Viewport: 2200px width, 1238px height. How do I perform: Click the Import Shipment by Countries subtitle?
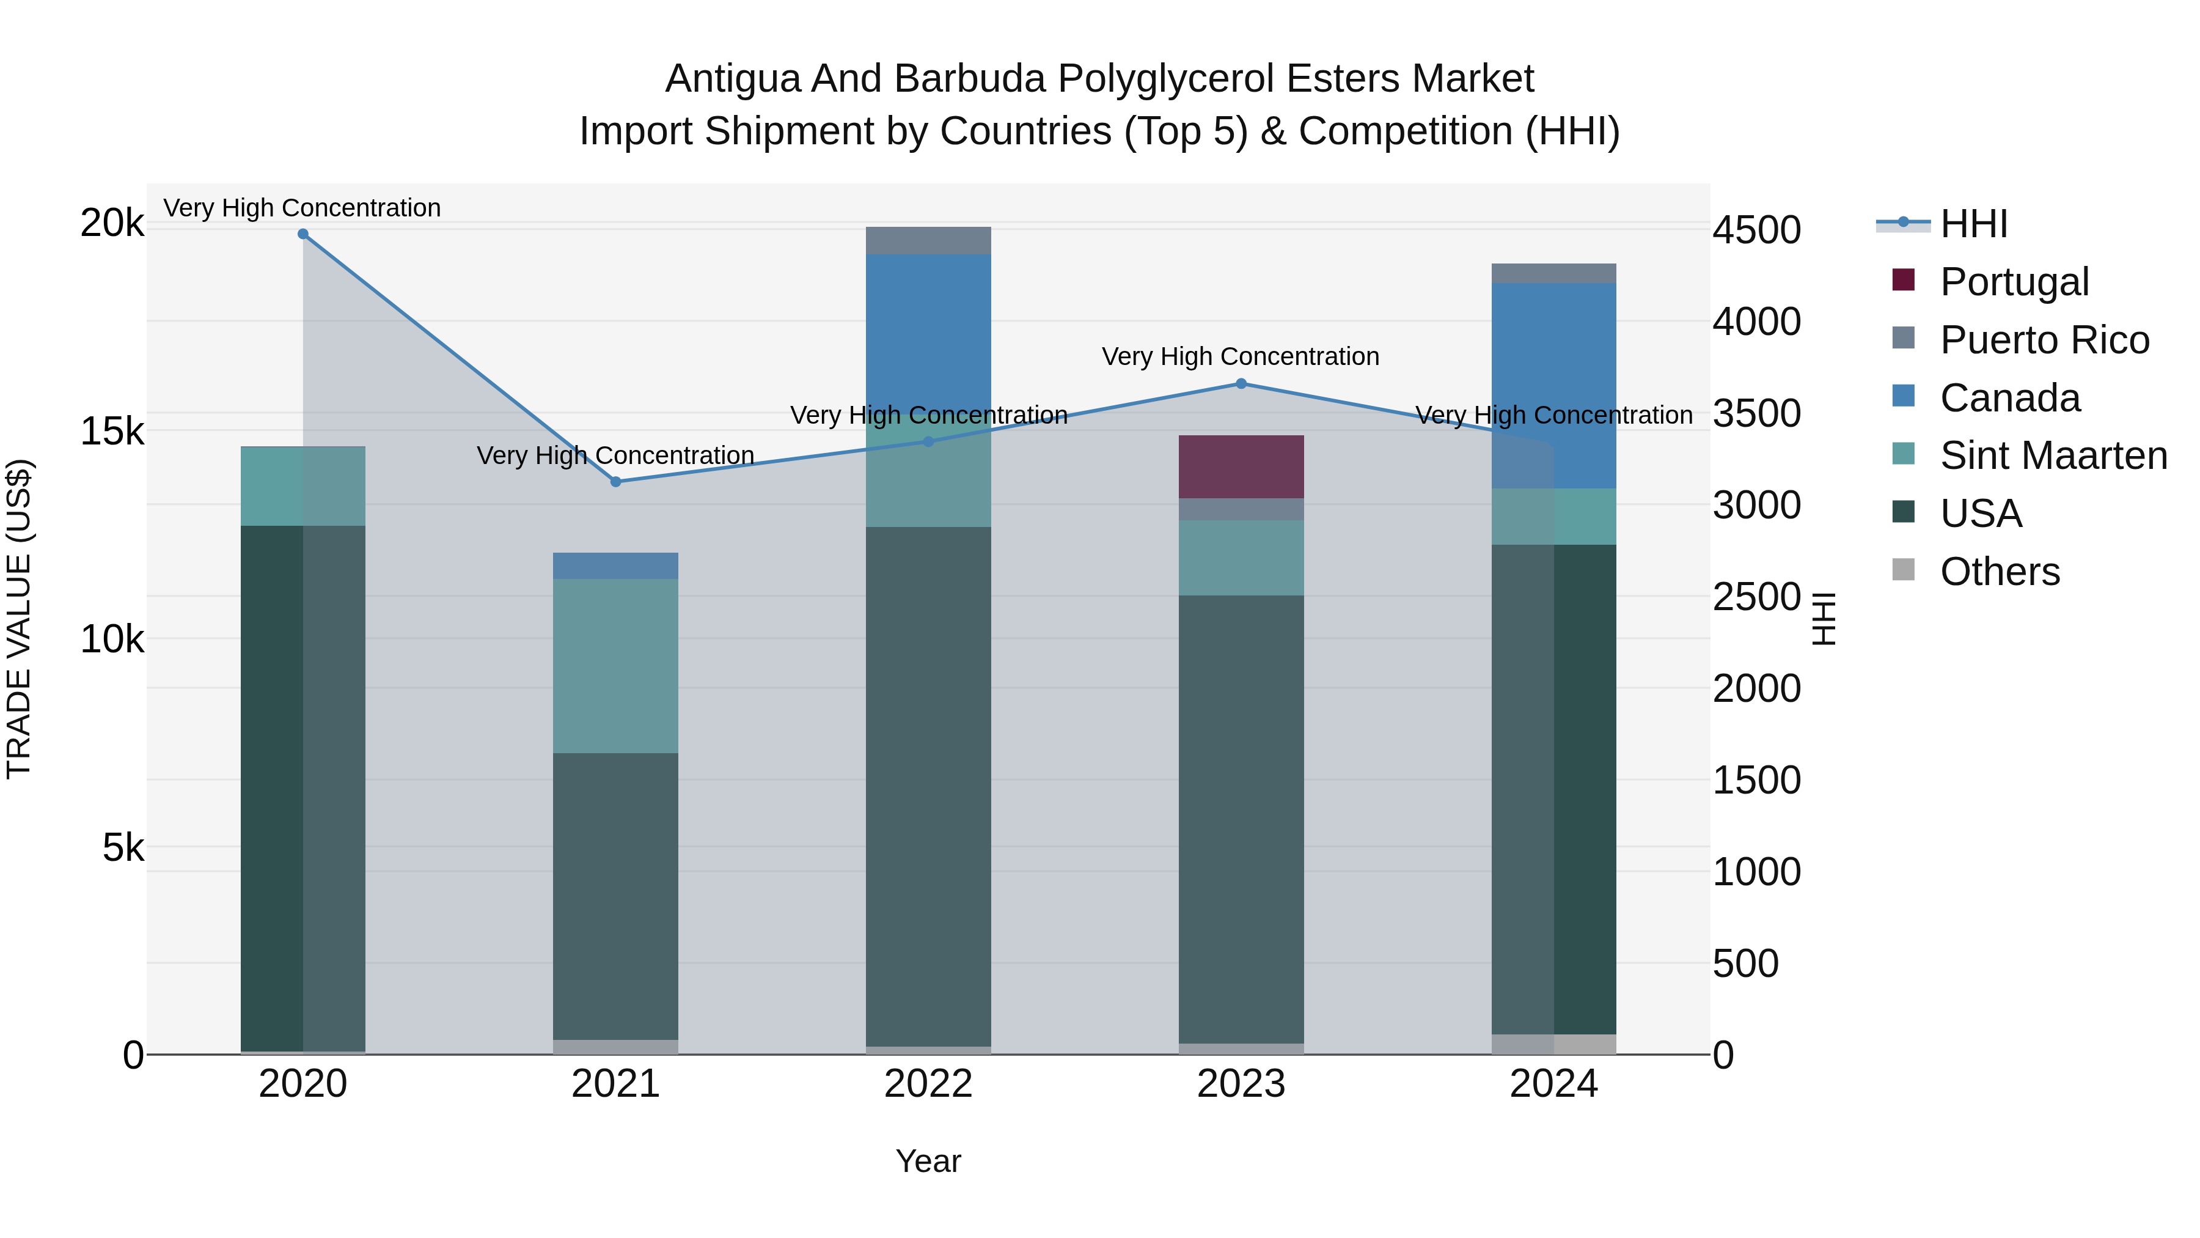coord(1100,131)
